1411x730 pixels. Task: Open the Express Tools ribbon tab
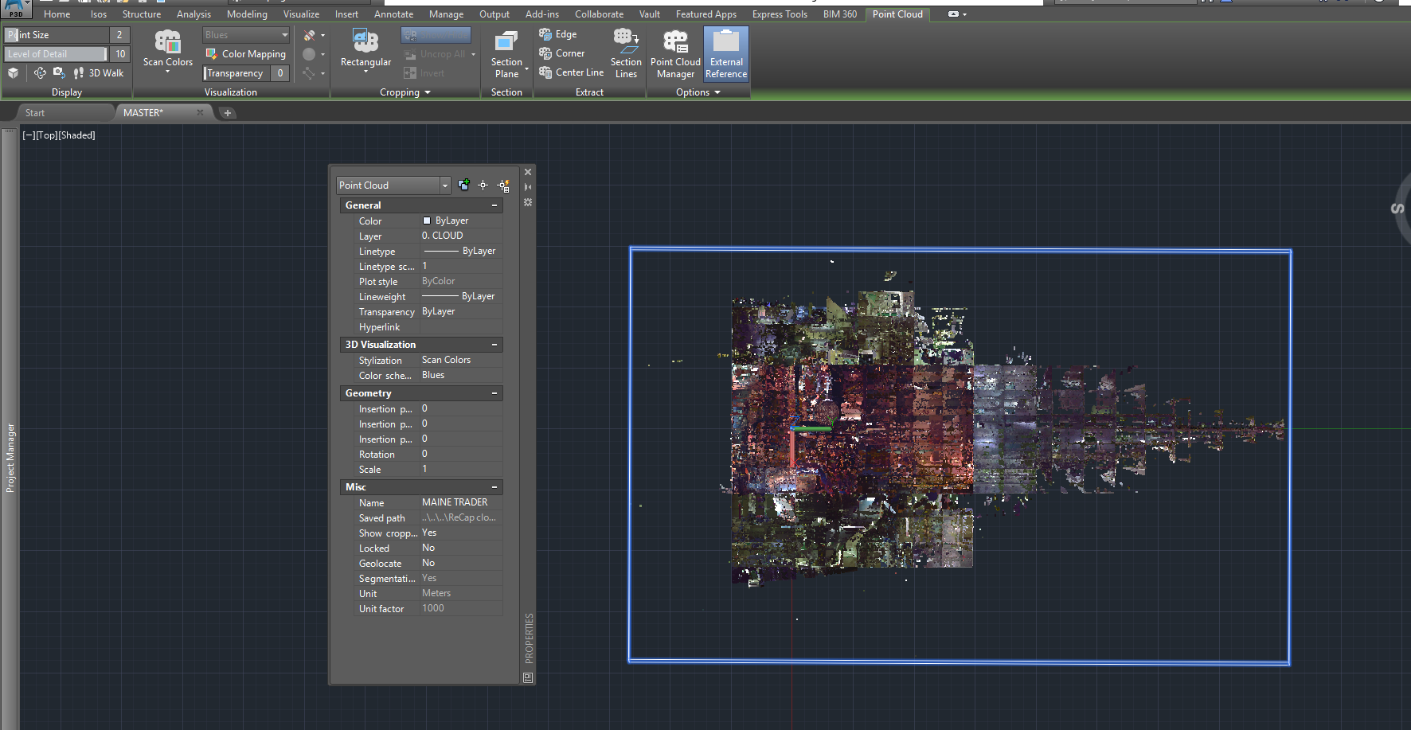tap(780, 14)
